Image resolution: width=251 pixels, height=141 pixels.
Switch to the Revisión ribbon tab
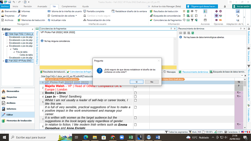28,7
